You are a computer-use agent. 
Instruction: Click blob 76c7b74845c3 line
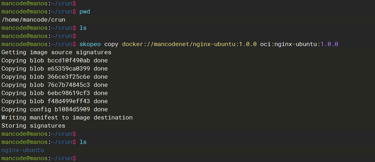click(54, 85)
